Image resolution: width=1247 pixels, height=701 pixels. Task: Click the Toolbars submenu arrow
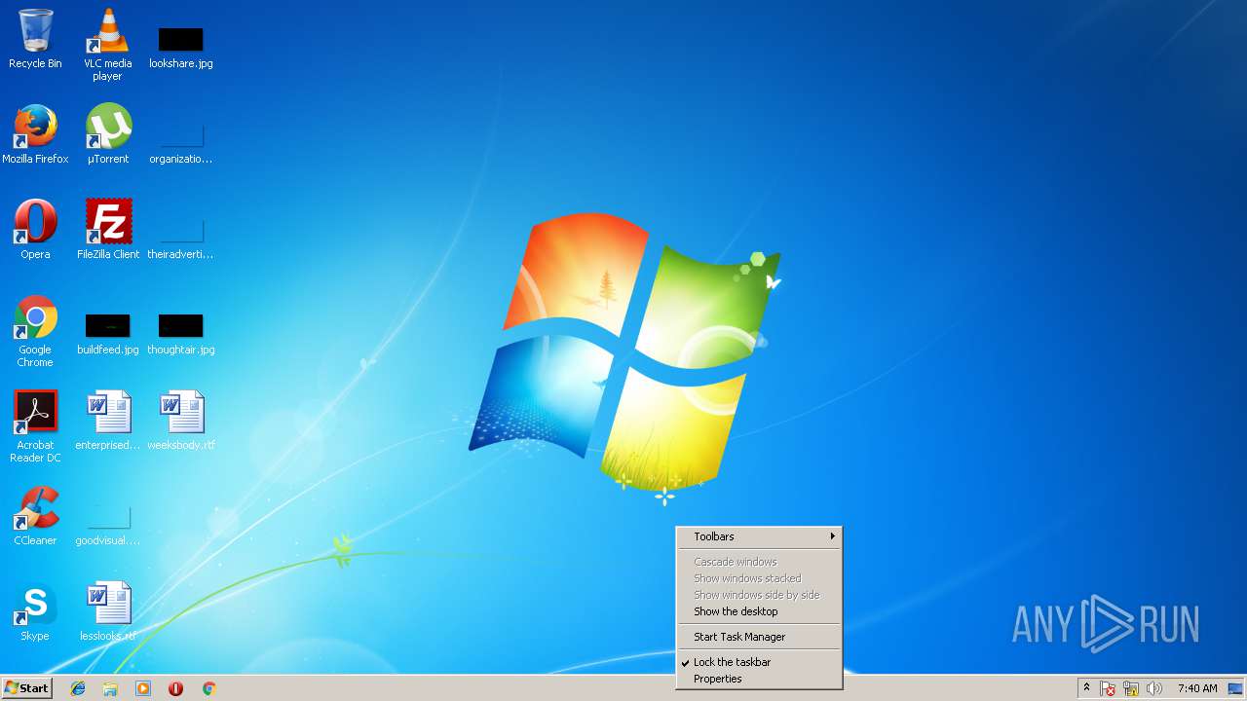click(x=833, y=536)
